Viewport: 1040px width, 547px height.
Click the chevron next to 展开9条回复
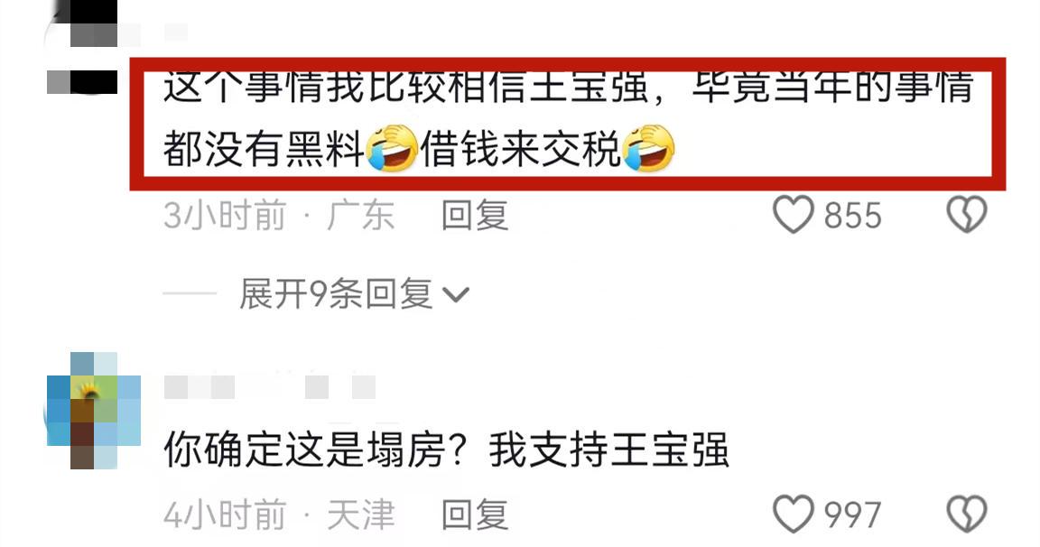[x=456, y=294]
